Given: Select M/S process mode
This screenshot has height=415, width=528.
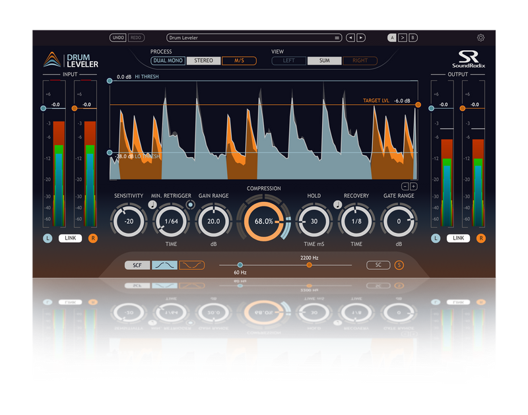Looking at the screenshot, I should point(239,61).
